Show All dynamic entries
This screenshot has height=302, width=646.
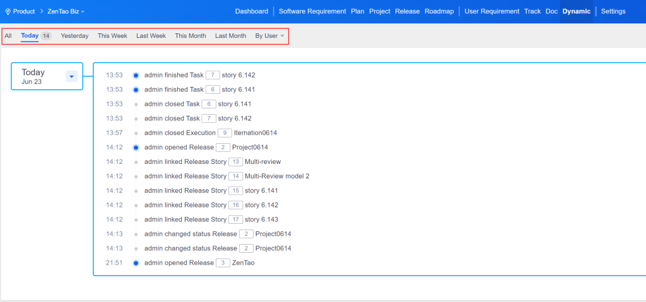(x=8, y=36)
